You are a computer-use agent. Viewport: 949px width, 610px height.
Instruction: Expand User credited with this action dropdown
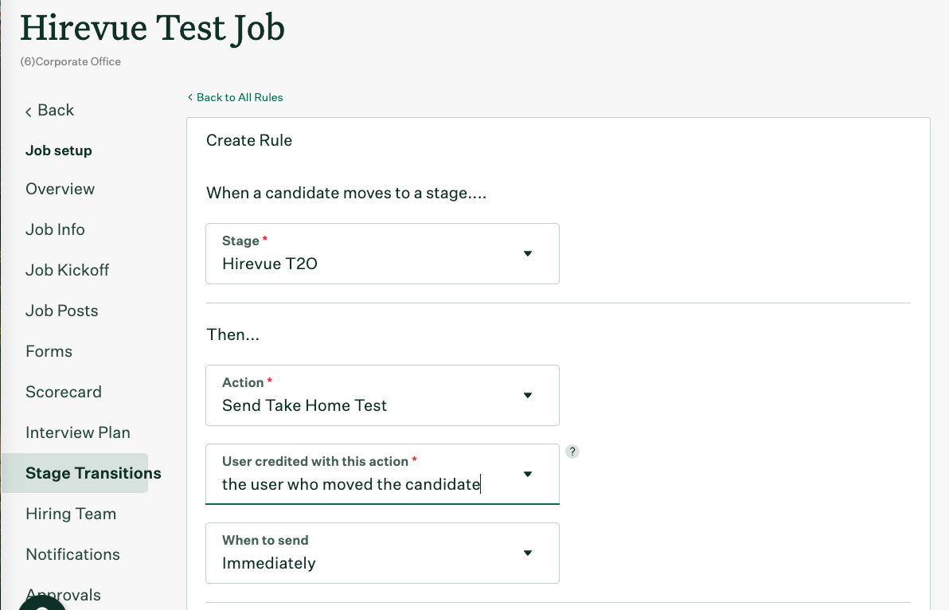click(528, 474)
